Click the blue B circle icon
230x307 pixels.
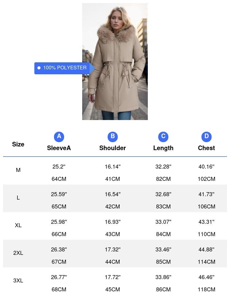113,137
